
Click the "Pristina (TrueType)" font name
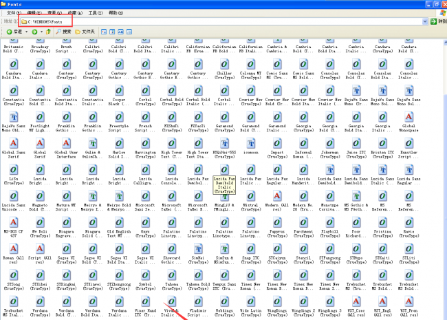(x=382, y=233)
